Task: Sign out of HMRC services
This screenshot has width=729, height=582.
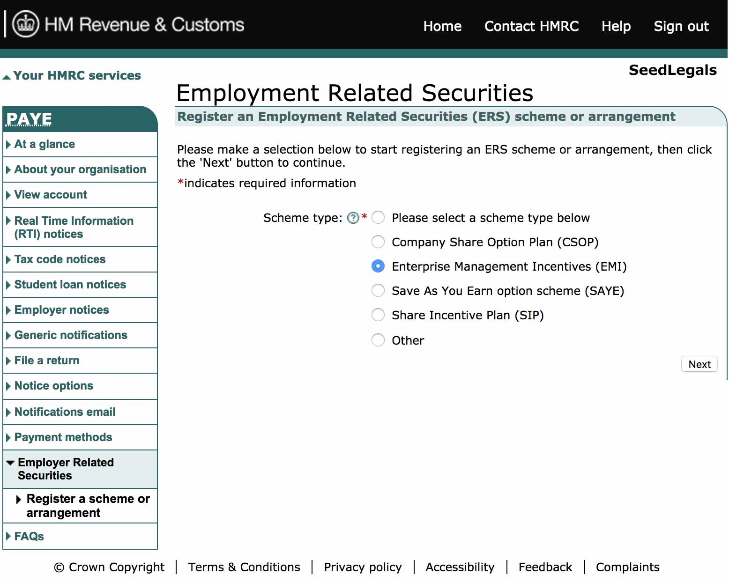Action: (x=681, y=26)
